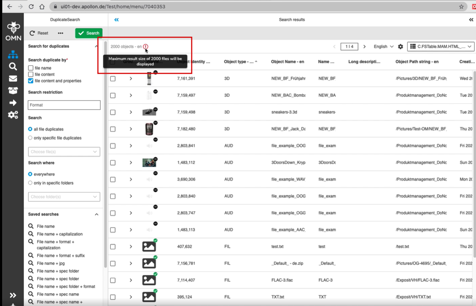This screenshot has height=306, width=476.
Task: Expand the row for sneakers-3.3d
Action: coord(131,112)
